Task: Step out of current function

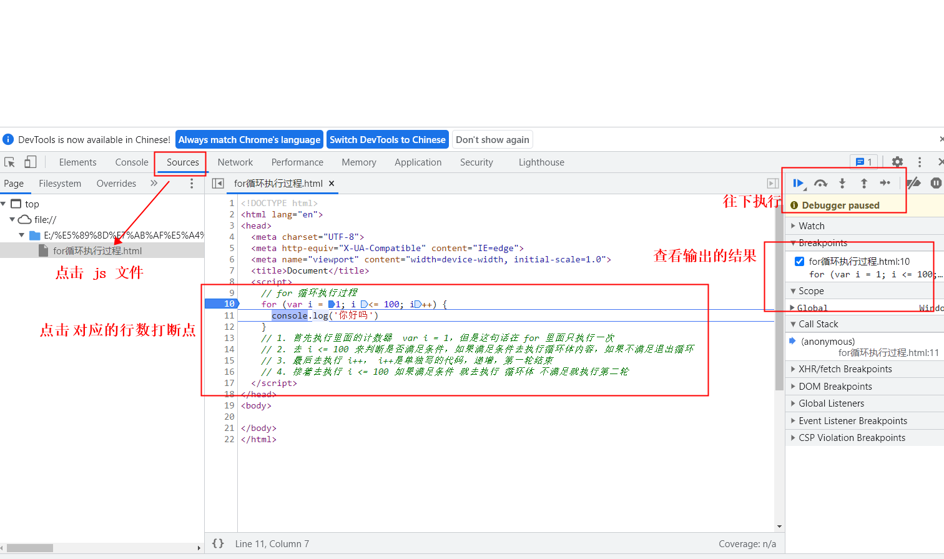Action: 864,183
